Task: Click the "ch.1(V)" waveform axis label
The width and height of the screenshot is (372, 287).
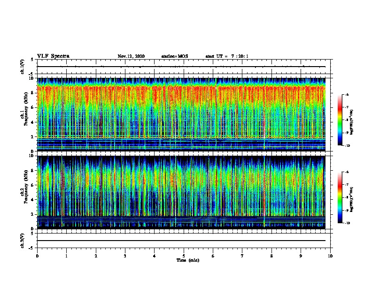Action: click(23, 67)
